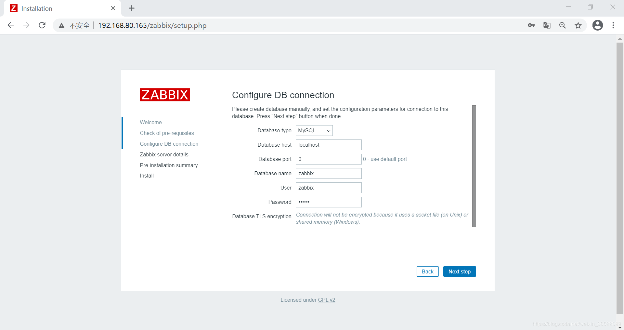Focus the Password field
This screenshot has height=330, width=624.
(x=329, y=202)
